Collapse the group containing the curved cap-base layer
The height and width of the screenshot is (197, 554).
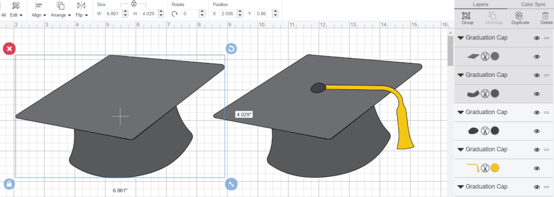tap(460, 75)
